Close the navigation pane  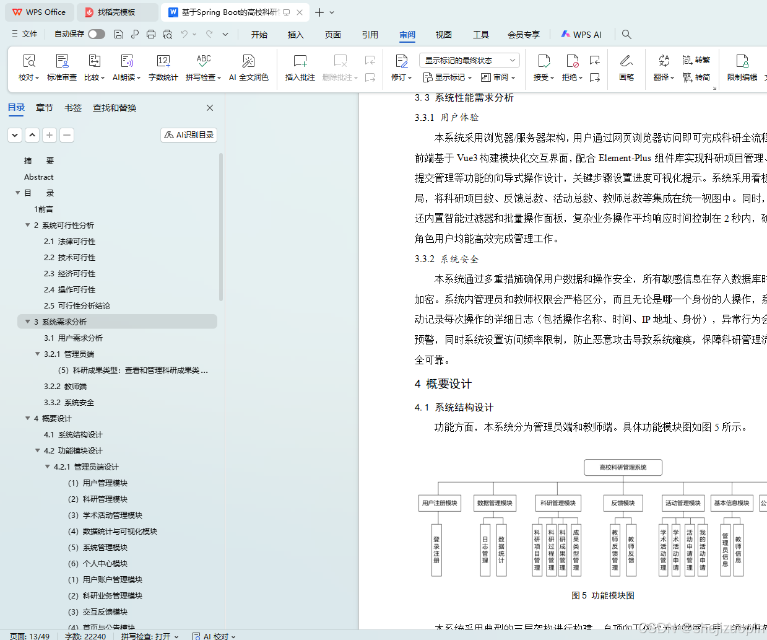click(x=210, y=108)
